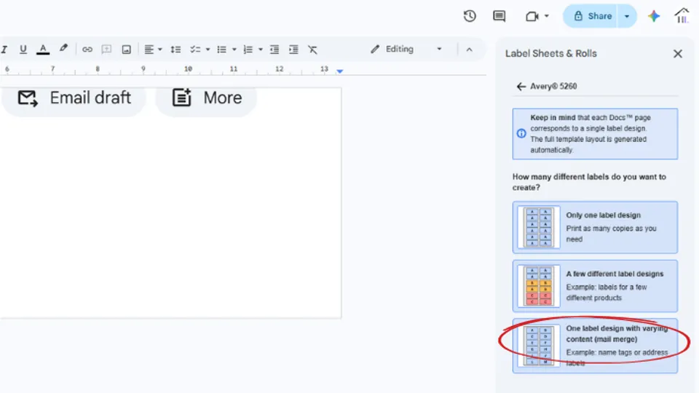This screenshot has height=393, width=699.
Task: Close the Label Sheets & Rolls panel
Action: point(678,54)
